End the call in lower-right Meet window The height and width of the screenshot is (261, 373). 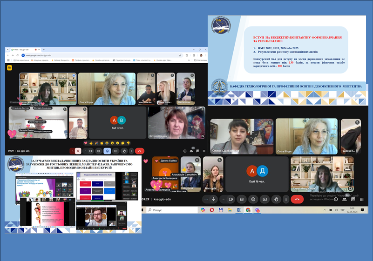297,199
